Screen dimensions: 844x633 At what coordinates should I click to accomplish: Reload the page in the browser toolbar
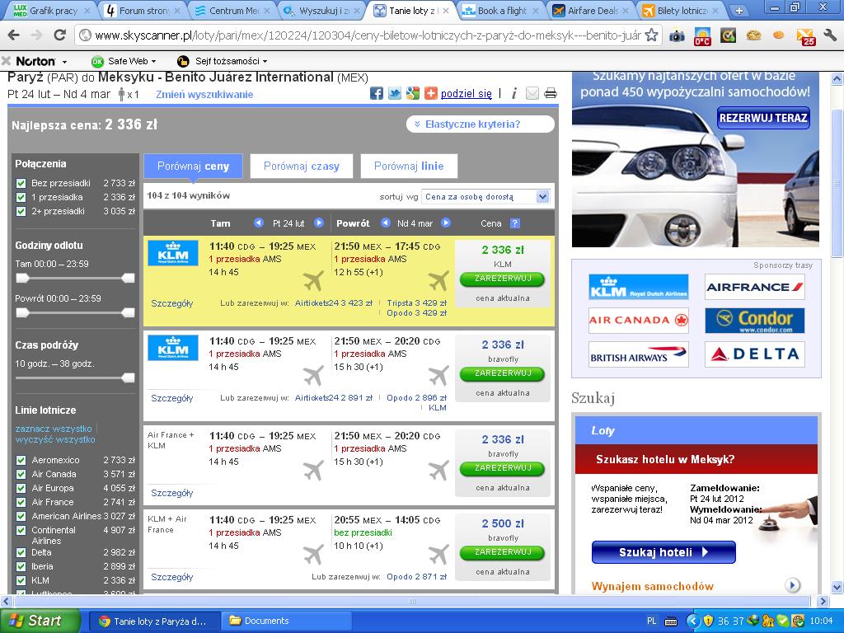[x=59, y=35]
